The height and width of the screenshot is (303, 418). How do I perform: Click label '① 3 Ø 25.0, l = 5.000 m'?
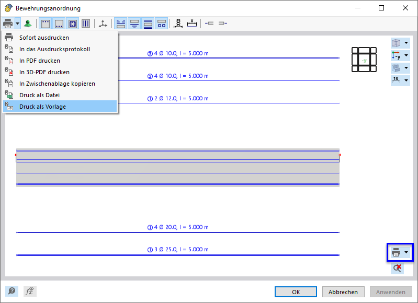178,250
